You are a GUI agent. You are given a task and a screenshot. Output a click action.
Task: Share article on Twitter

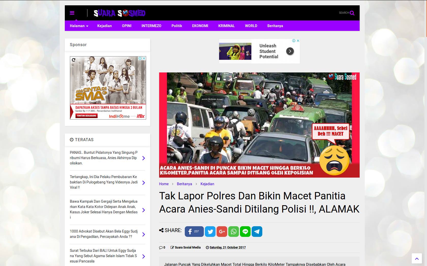pyautogui.click(x=210, y=232)
